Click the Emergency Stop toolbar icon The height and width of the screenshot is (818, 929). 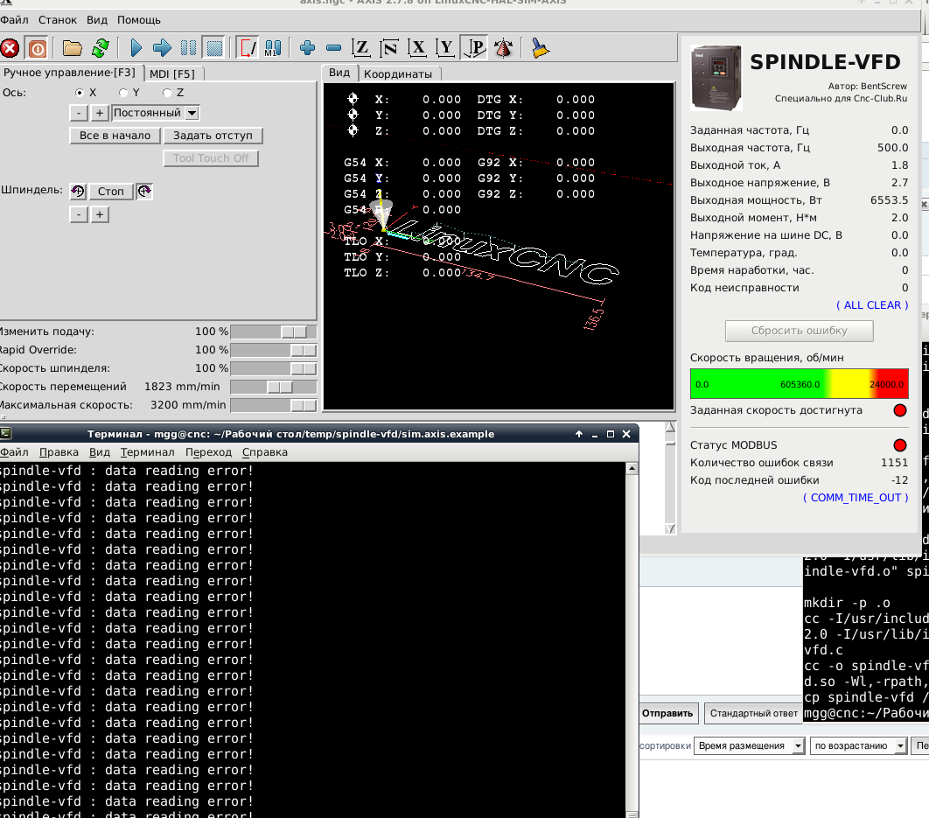tap(10, 48)
